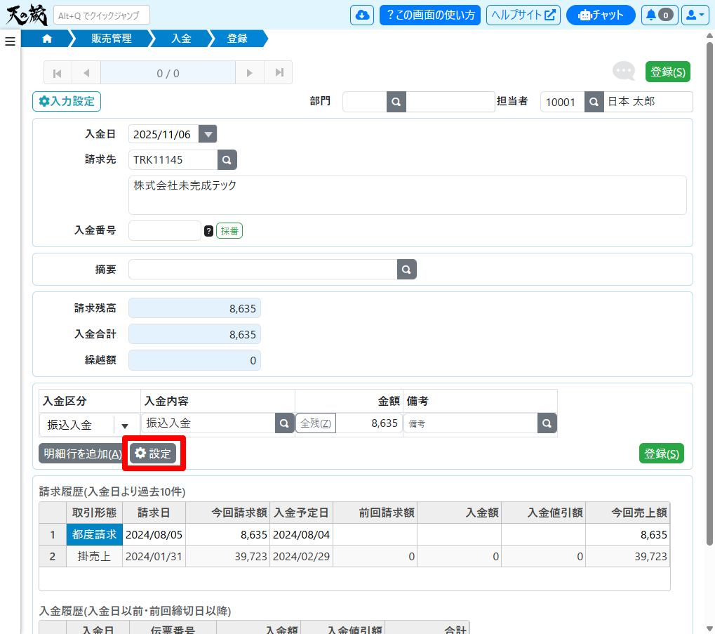Select the 入金 breadcrumb item
Screen dimensions: 715x634
(x=181, y=39)
